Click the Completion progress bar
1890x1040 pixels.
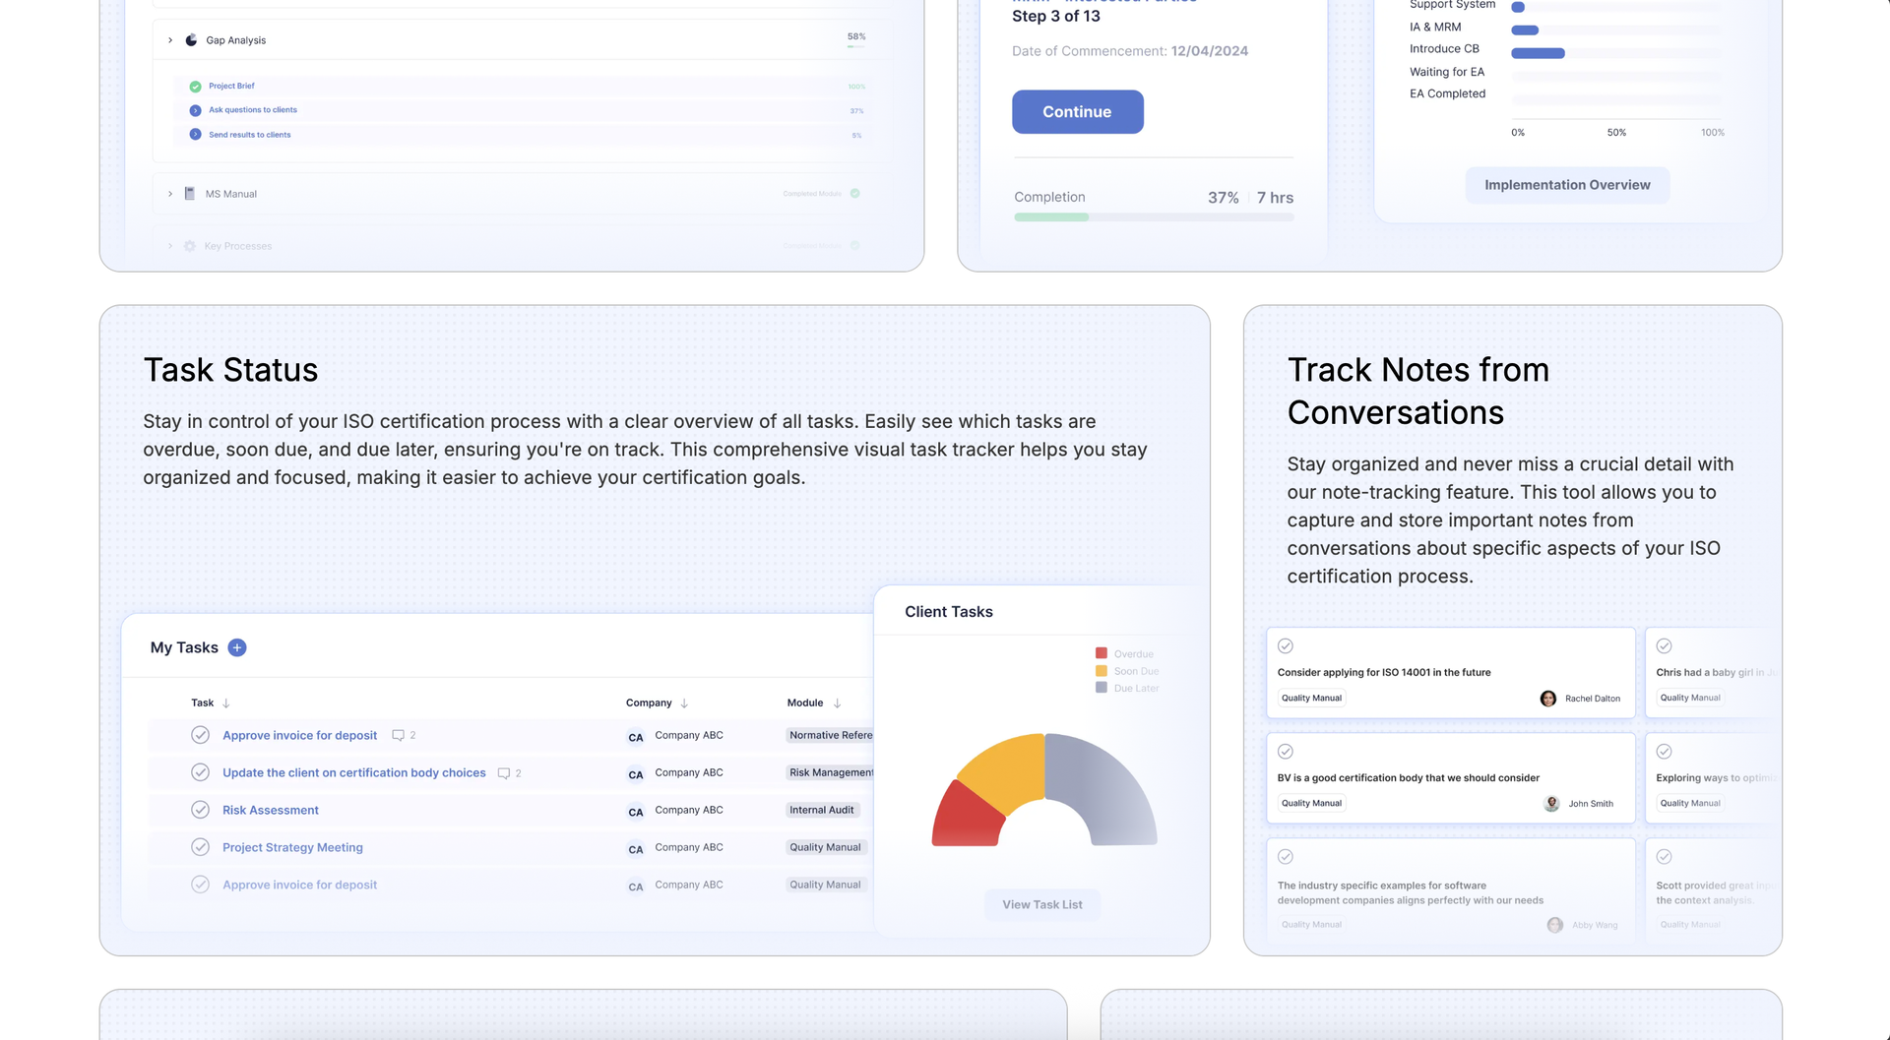[1153, 217]
